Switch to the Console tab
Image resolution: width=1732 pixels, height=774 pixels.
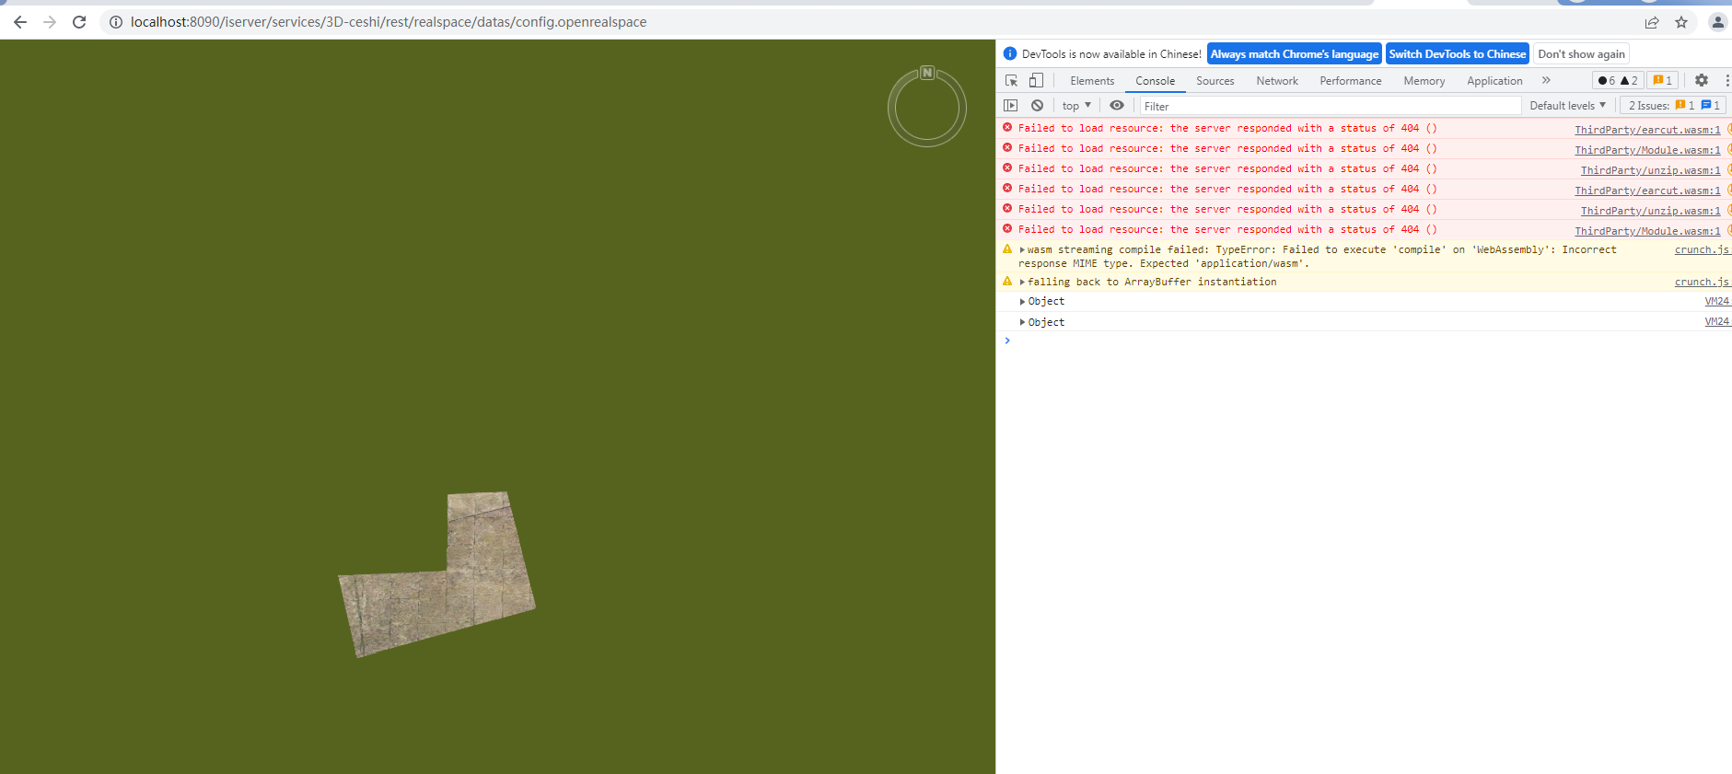[1155, 81]
